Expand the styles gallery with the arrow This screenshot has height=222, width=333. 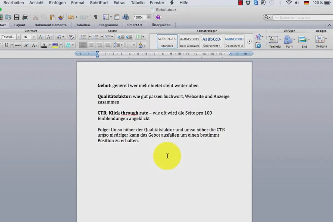[249, 41]
